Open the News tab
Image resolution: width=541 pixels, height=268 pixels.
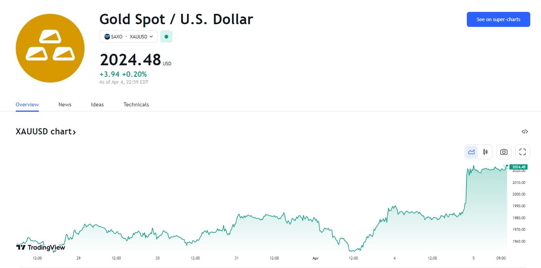(65, 104)
